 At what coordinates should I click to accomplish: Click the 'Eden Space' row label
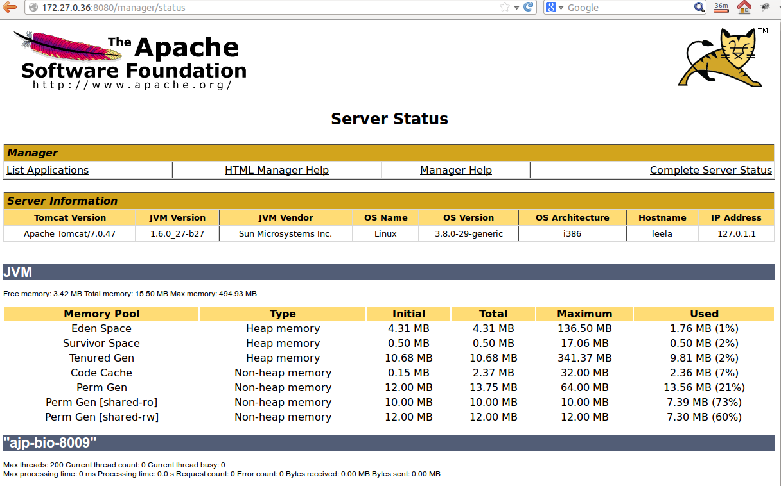click(101, 328)
